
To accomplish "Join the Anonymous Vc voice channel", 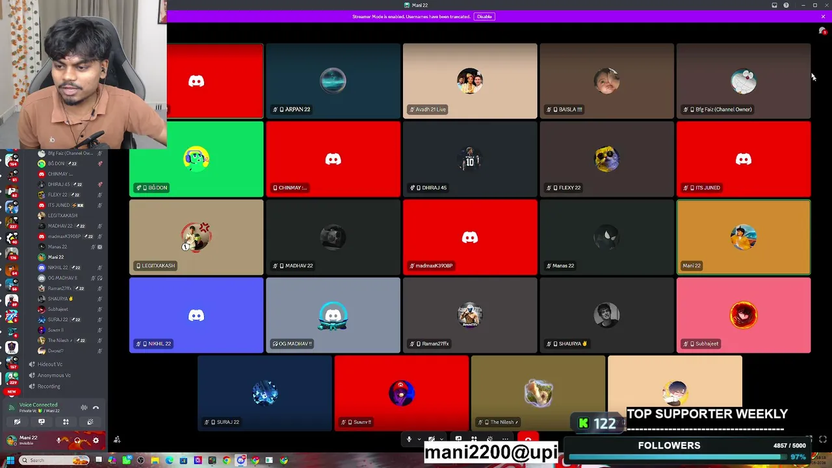I will pos(55,375).
